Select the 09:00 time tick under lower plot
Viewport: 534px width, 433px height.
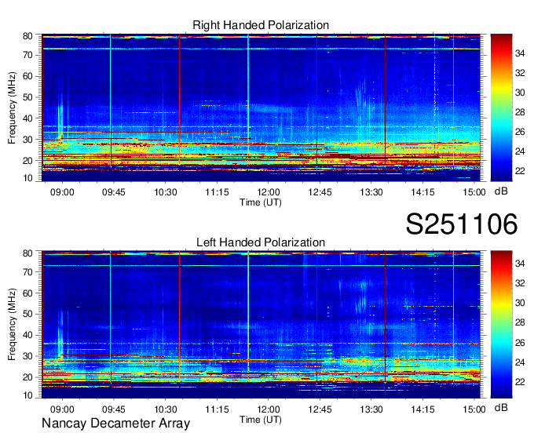[x=62, y=409]
